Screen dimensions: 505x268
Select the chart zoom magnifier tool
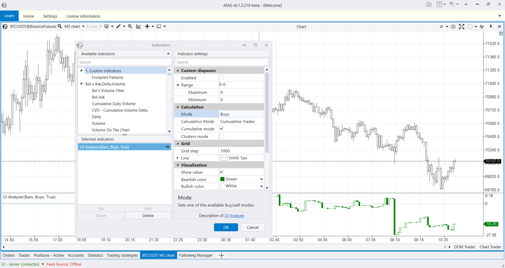[x=130, y=26]
